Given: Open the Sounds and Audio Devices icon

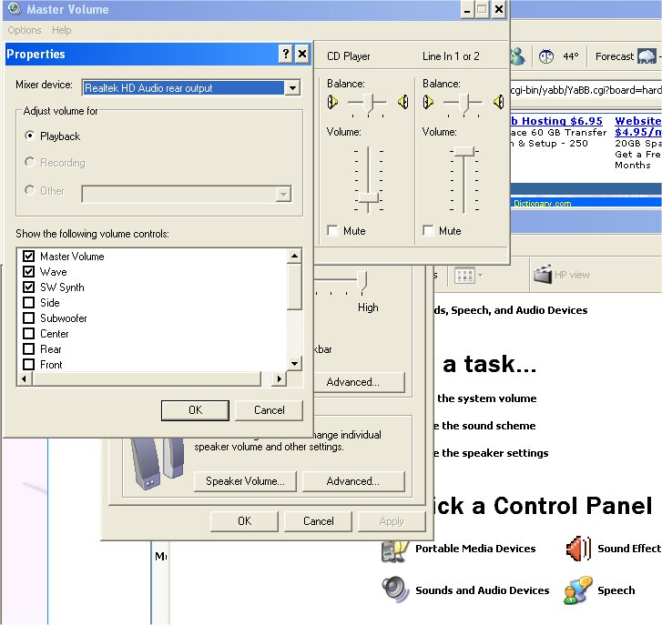Looking at the screenshot, I should coord(394,590).
